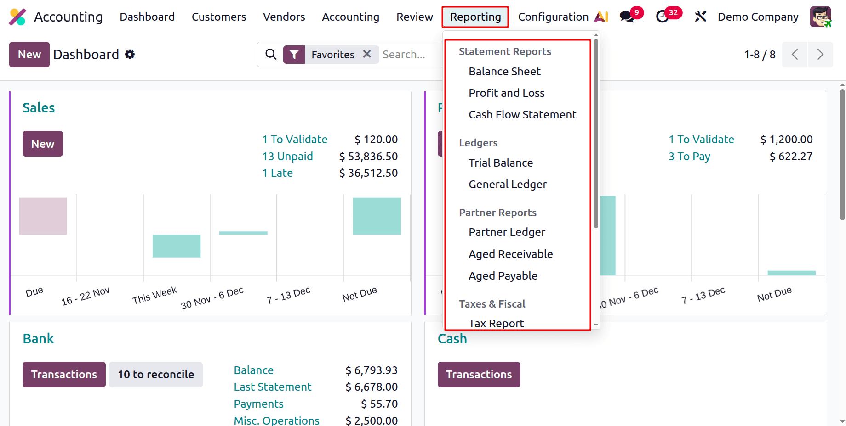The width and height of the screenshot is (846, 426).
Task: Click the Payments link in Bank card
Action: click(x=258, y=404)
